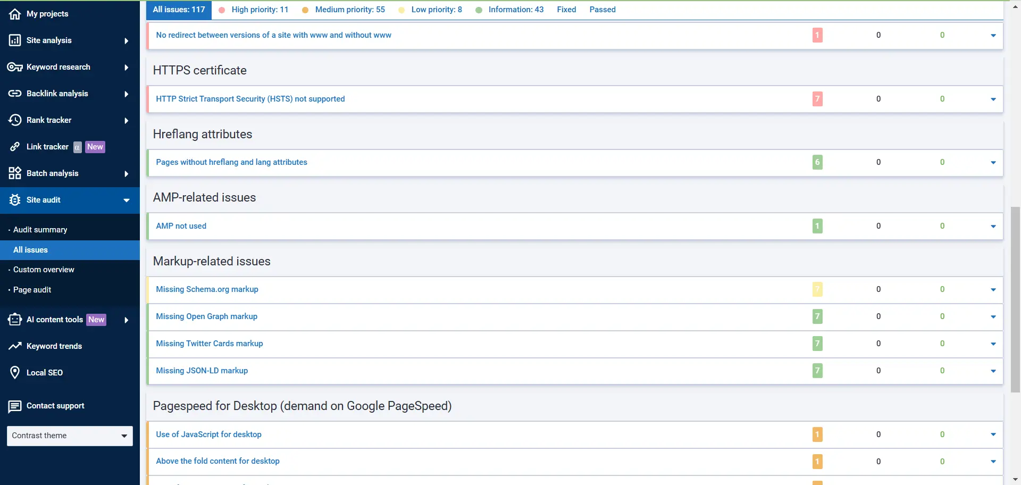This screenshot has width=1021, height=485.
Task: Click the Site audit gear icon
Action: tap(14, 200)
